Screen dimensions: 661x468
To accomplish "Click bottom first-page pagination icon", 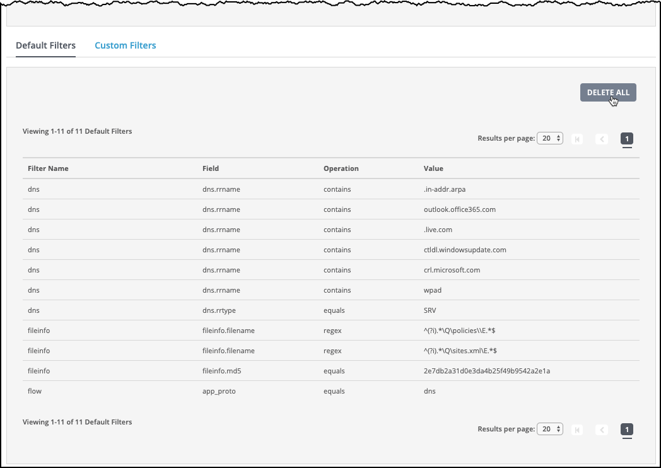I will coord(577,430).
